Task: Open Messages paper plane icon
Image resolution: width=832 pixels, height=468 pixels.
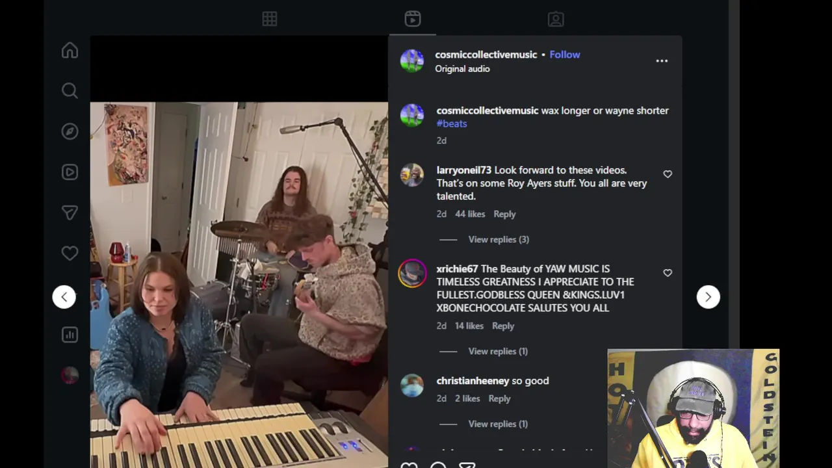Action: coord(70,213)
